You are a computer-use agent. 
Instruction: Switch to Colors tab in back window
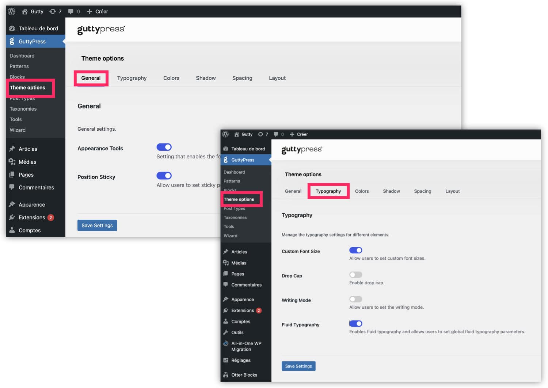click(171, 78)
